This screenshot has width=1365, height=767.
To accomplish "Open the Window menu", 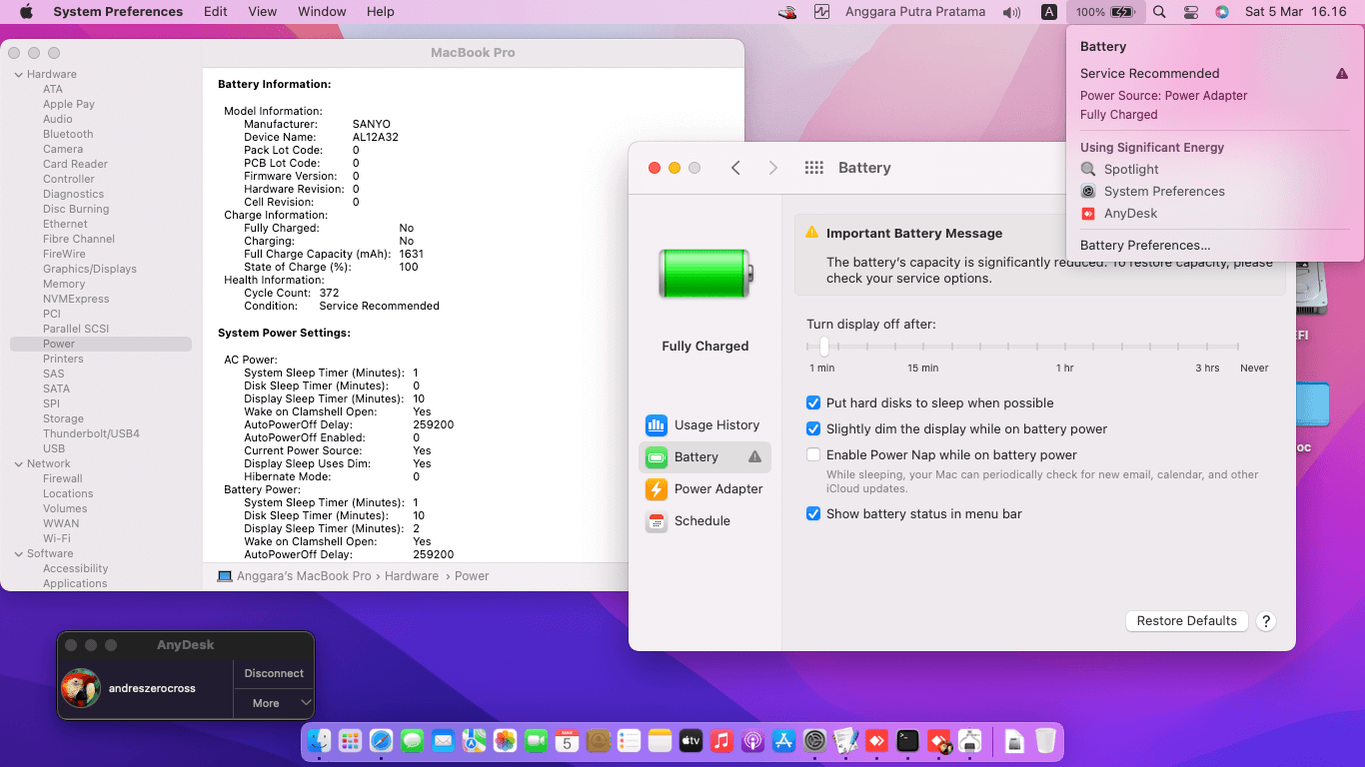I will (322, 12).
